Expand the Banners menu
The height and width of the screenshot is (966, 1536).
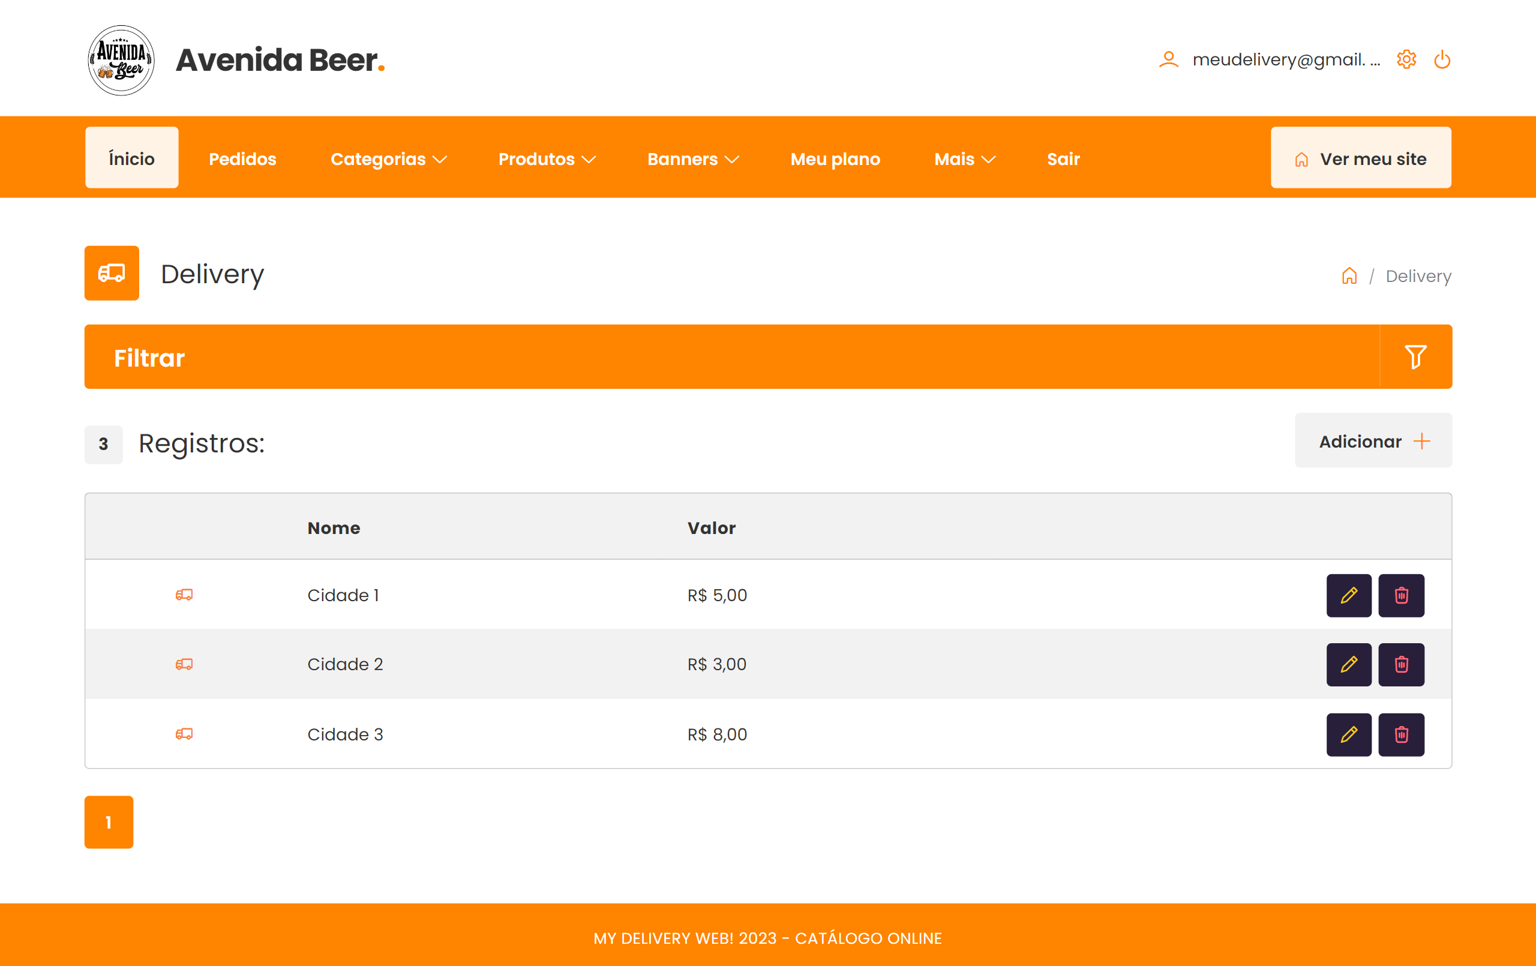click(693, 159)
